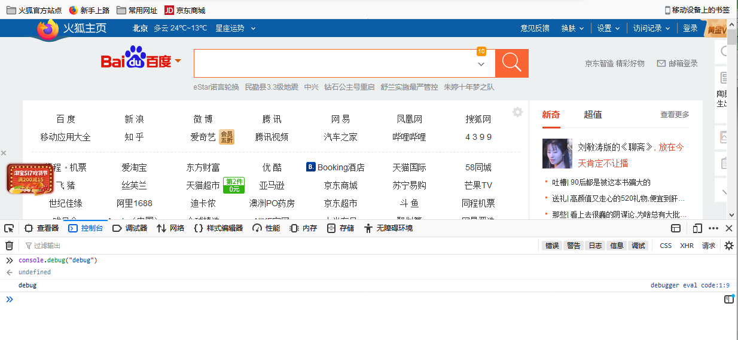
Task: Open the 火狐官方站点 bookmark folder
Action: tap(34, 10)
